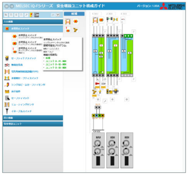Select the second 非常停止スイッチ dual-channel item
Image resolution: width=189 pixels, height=175 pixels.
pos(27,43)
